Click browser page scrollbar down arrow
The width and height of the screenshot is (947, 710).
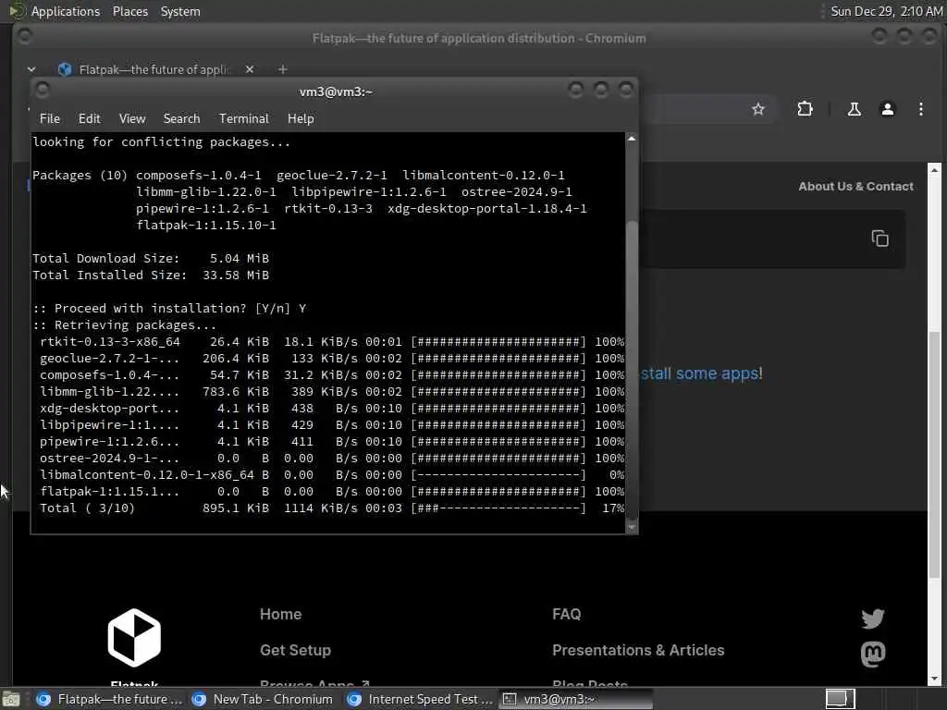(x=934, y=679)
